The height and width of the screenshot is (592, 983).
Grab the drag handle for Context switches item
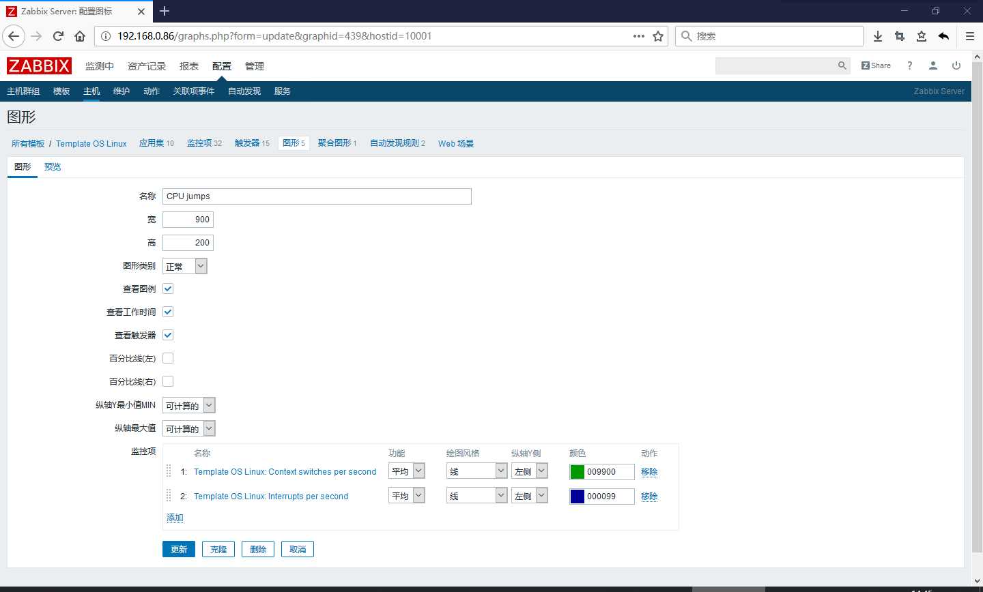pos(169,471)
